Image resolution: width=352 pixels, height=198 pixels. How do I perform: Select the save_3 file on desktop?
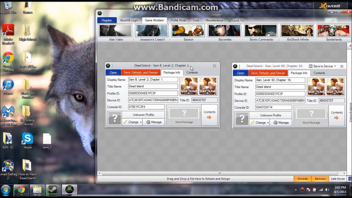click(x=47, y=141)
